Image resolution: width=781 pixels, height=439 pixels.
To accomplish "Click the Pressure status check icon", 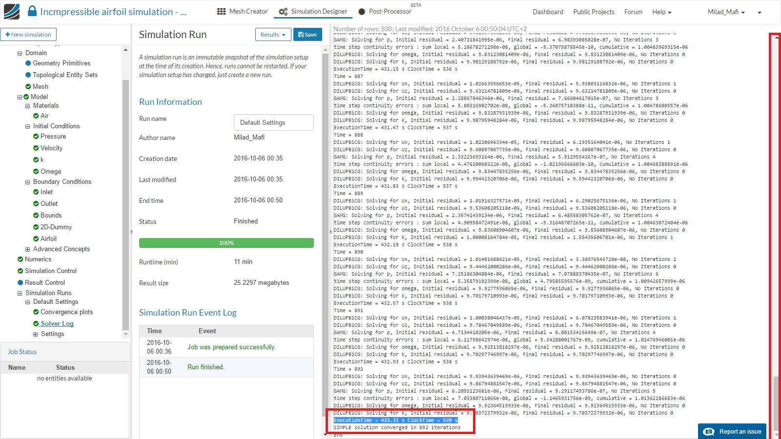I will coord(36,136).
